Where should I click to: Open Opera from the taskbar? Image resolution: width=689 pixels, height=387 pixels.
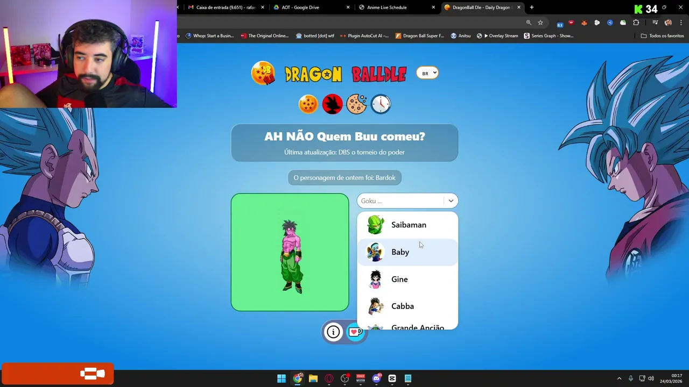point(329,378)
